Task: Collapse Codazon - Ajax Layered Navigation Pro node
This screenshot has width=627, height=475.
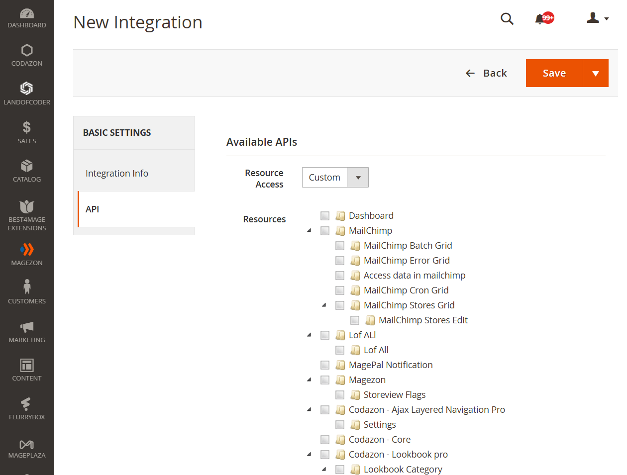Action: 309,409
